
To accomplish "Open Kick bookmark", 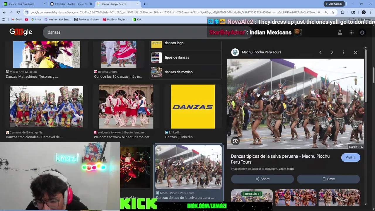I will point(137,19).
